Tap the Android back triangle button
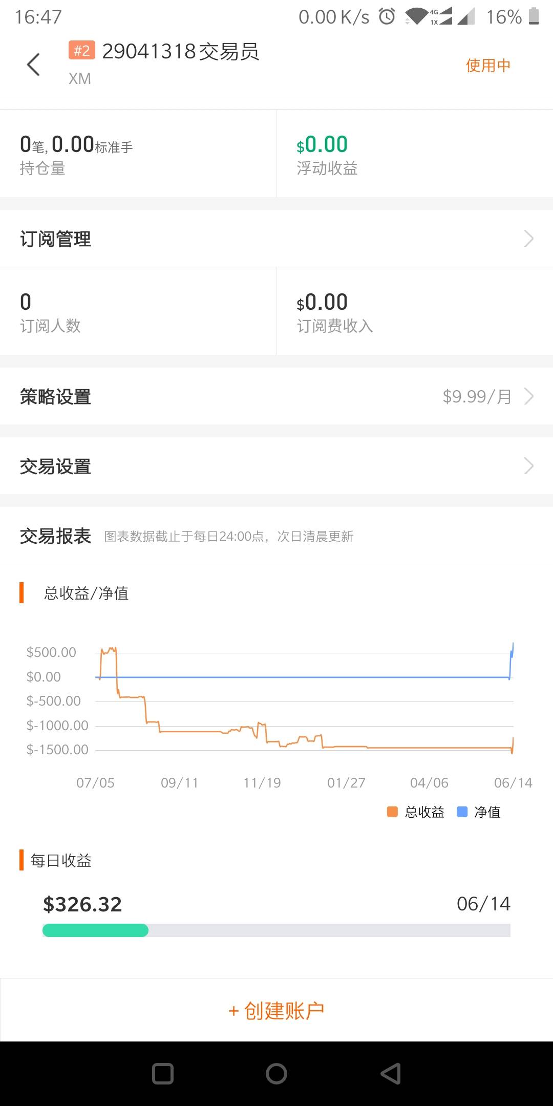Image resolution: width=553 pixels, height=1106 pixels. (x=390, y=1074)
